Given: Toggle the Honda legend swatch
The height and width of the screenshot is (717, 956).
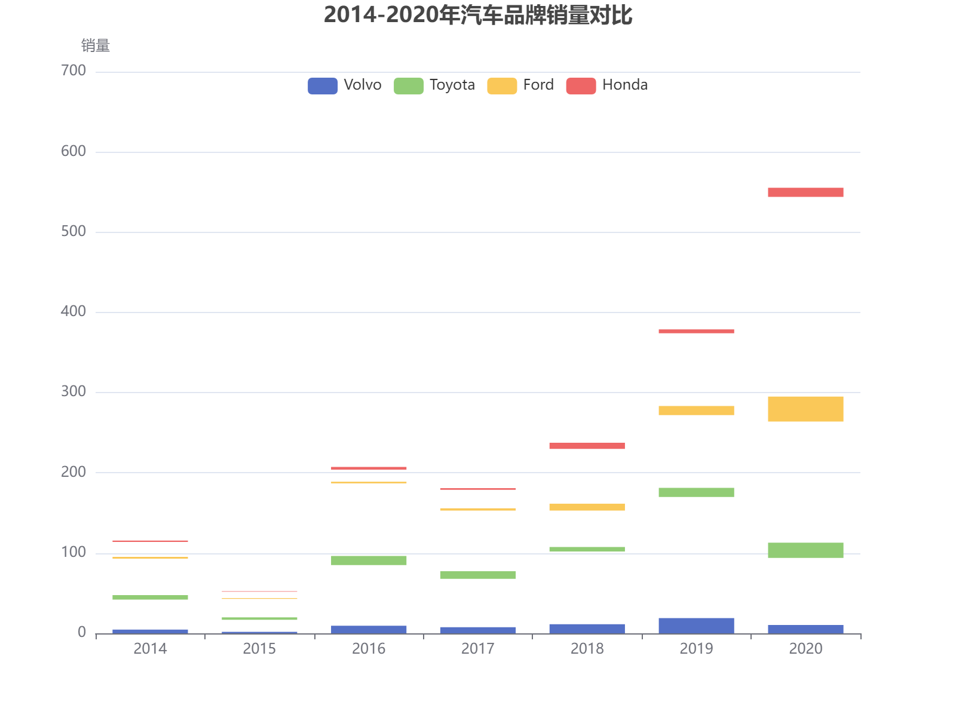Looking at the screenshot, I should tap(581, 86).
